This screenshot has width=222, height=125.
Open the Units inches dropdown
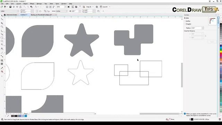point(66,11)
